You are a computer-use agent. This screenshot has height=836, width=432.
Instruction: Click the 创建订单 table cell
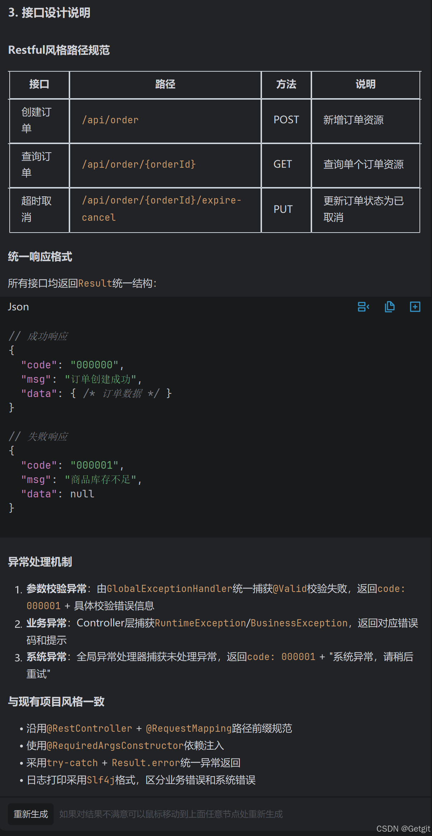[x=39, y=120]
